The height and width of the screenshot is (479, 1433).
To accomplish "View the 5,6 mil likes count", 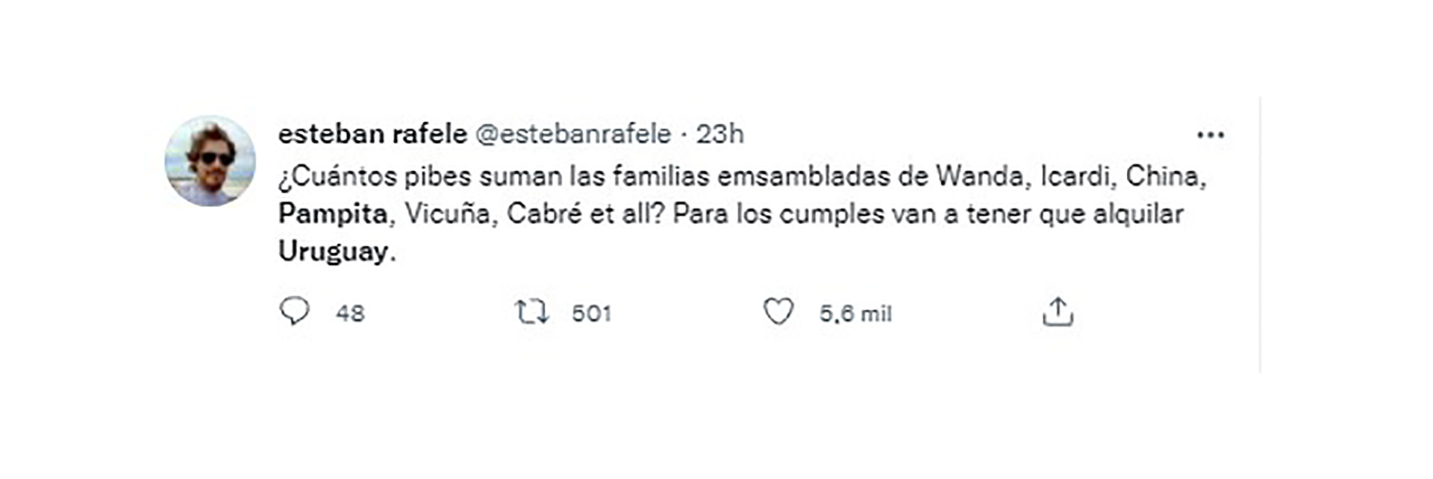I will click(855, 313).
